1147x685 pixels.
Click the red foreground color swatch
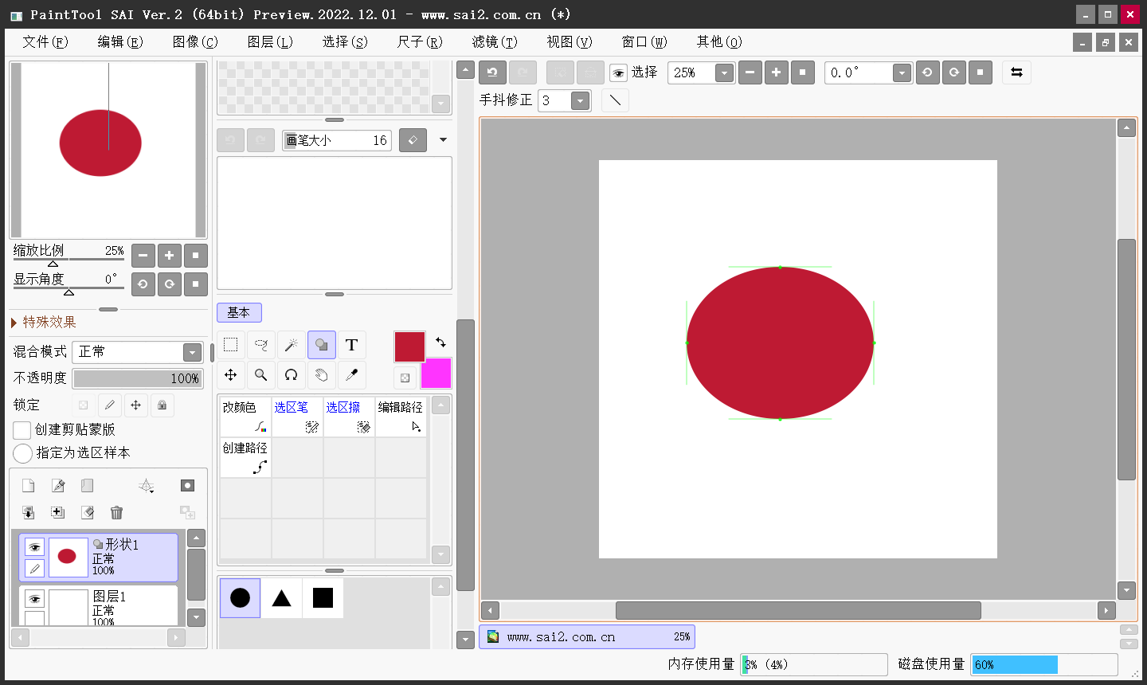[x=409, y=347]
